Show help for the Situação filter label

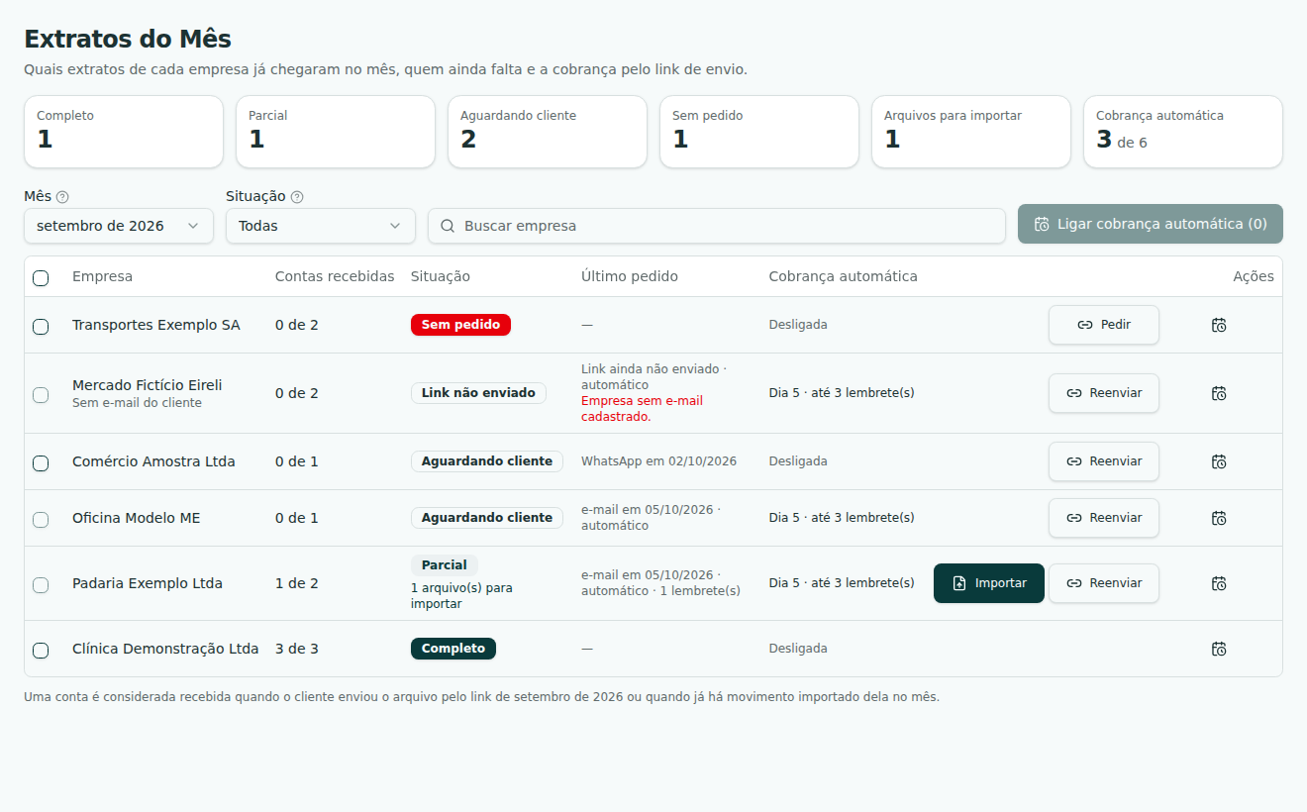point(297,197)
